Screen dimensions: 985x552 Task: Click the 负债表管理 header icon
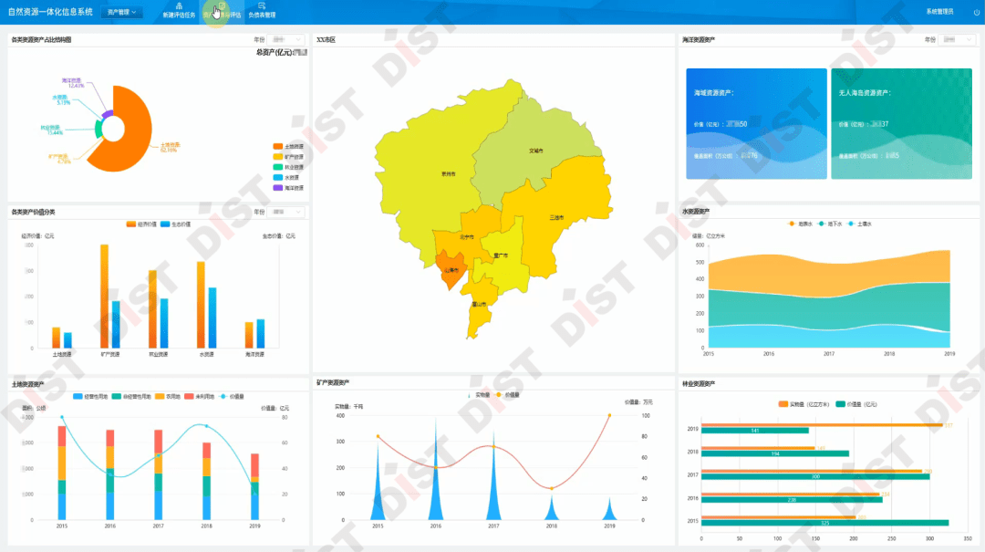[x=262, y=11]
